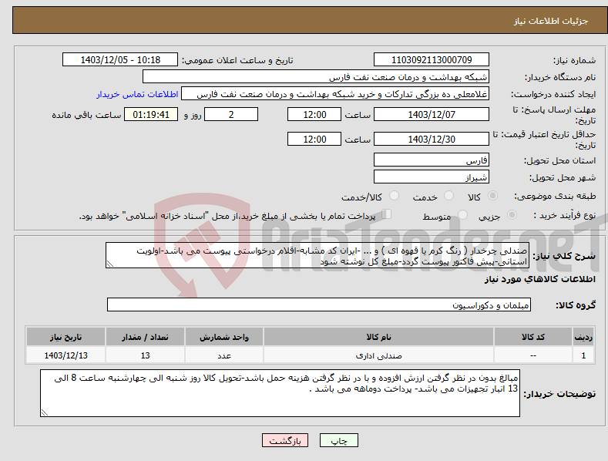Click the عدد unit cell
608x461 pixels.
pyautogui.click(x=224, y=355)
